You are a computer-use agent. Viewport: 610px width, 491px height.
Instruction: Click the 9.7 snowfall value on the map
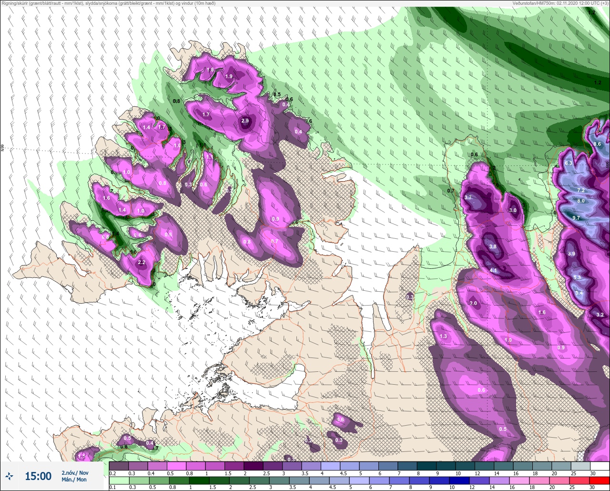[x=576, y=218]
